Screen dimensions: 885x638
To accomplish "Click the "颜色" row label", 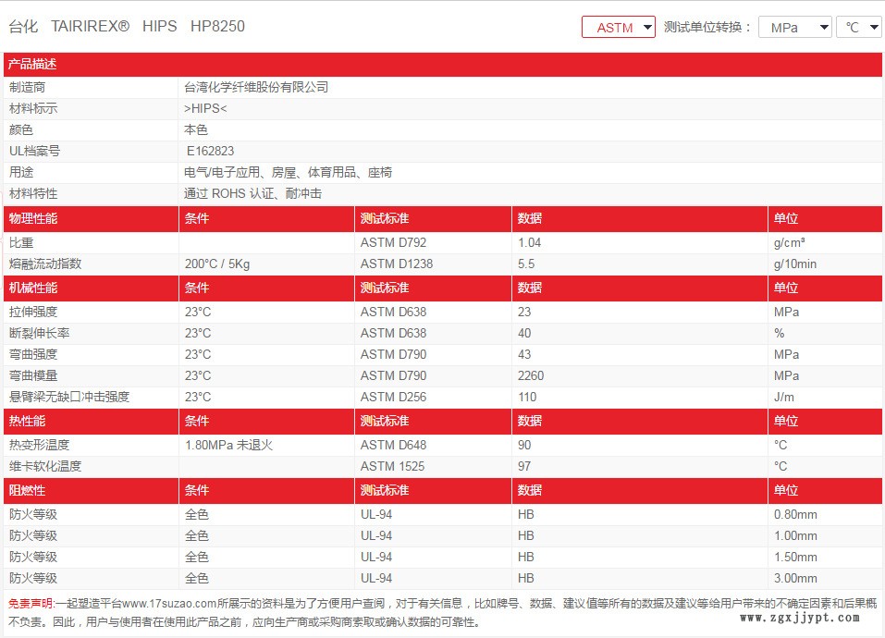I will tap(21, 129).
